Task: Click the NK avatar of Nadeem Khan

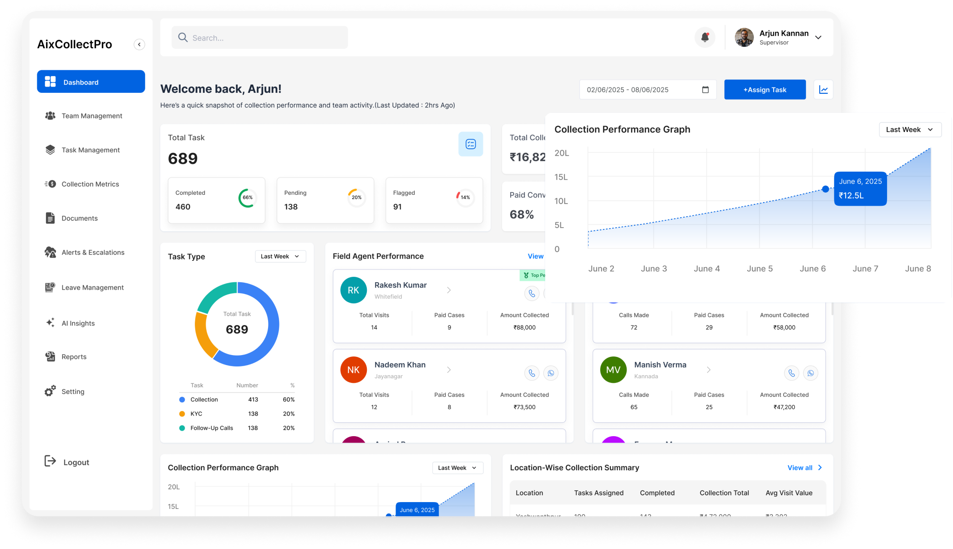Action: [354, 370]
